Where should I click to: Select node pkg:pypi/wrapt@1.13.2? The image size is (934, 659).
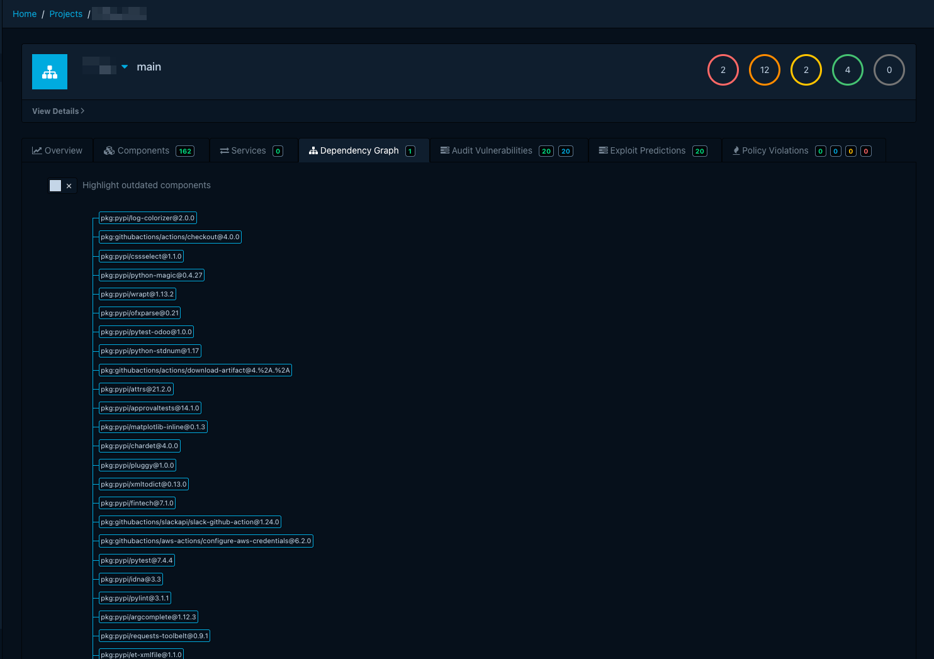pos(137,294)
